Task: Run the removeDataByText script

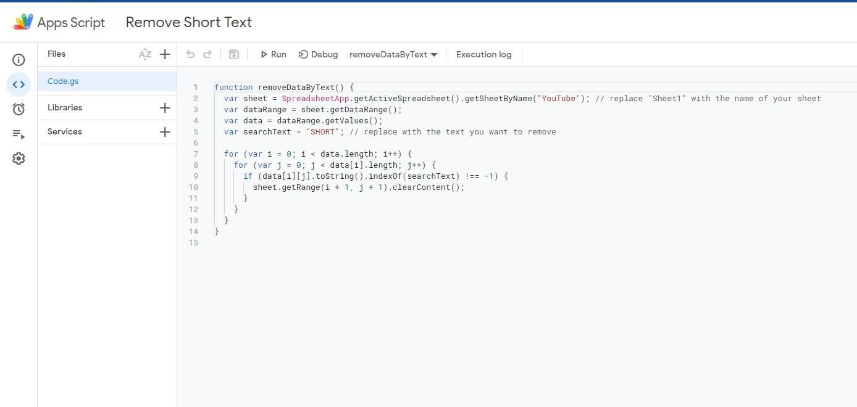Action: click(x=274, y=54)
